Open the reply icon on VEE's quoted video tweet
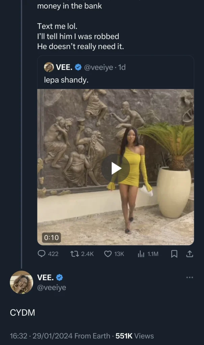This screenshot has width=204, height=345. point(42,254)
